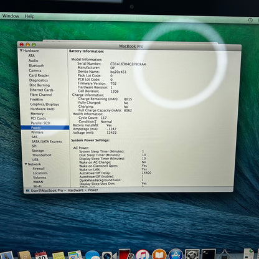
Task: Select Firewall under Network
Action: pos(39,169)
